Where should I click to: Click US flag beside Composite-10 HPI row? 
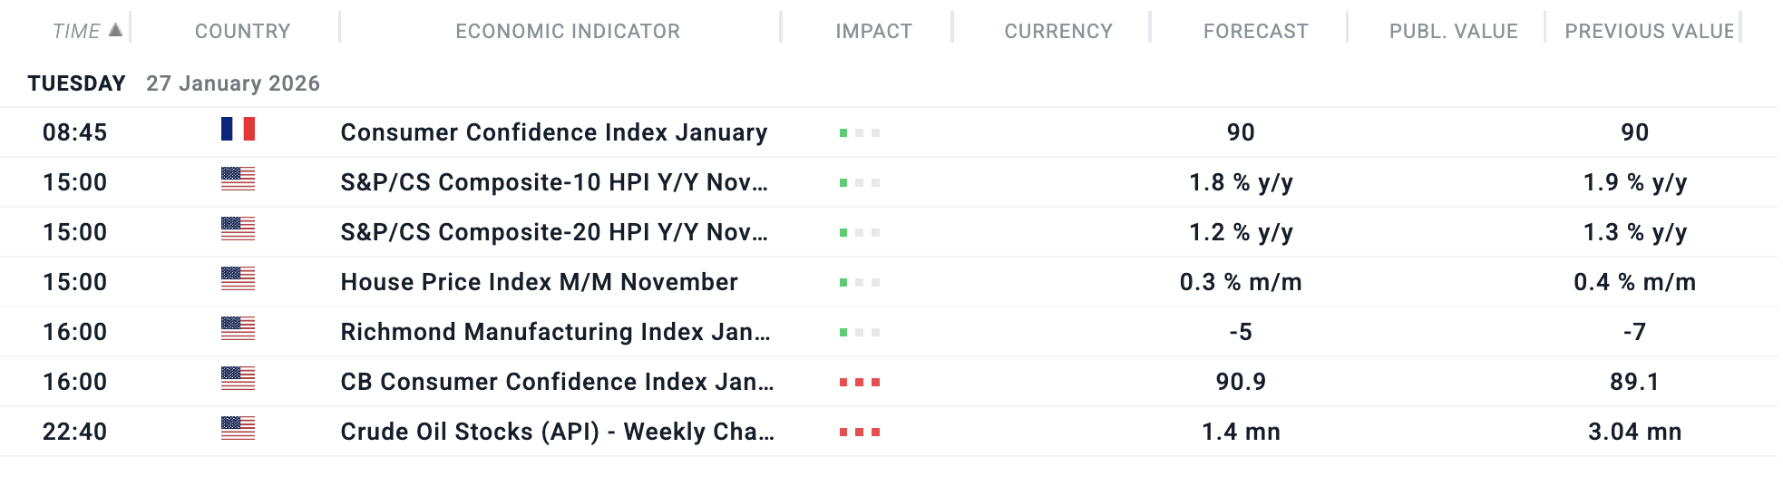coord(238,180)
